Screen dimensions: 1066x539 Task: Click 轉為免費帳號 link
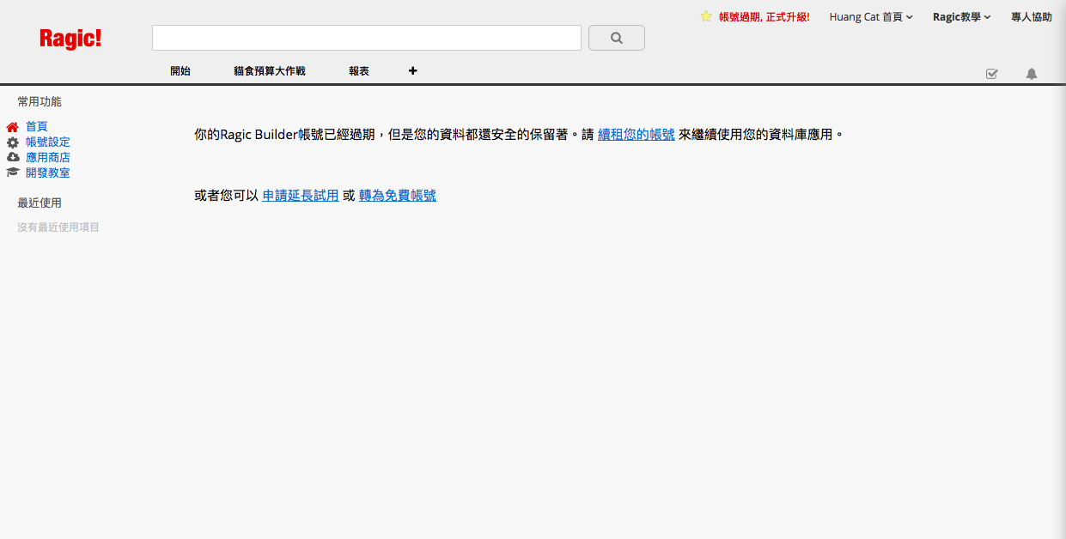[398, 196]
